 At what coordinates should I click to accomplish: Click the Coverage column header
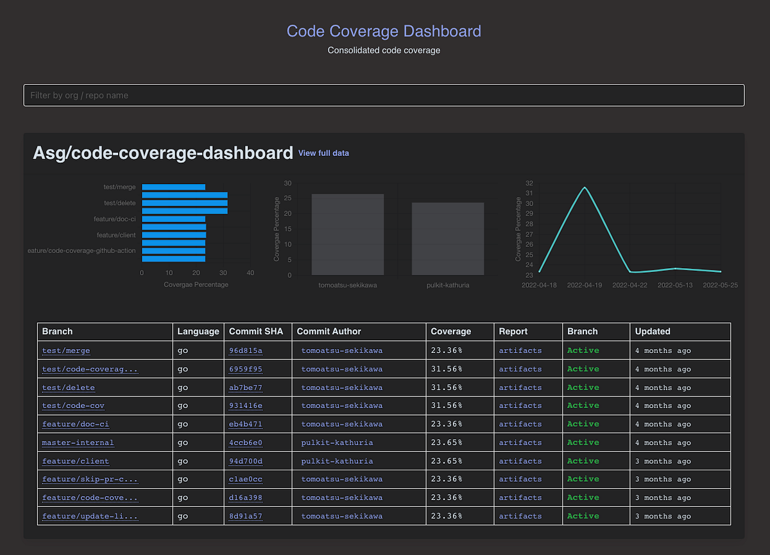click(x=450, y=332)
